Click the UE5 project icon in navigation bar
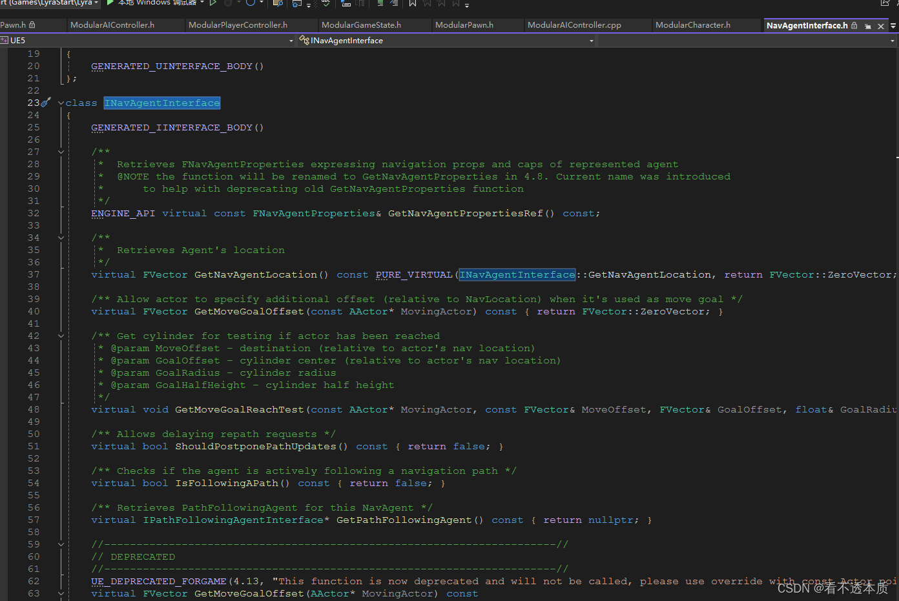This screenshot has width=899, height=601. tap(5, 40)
